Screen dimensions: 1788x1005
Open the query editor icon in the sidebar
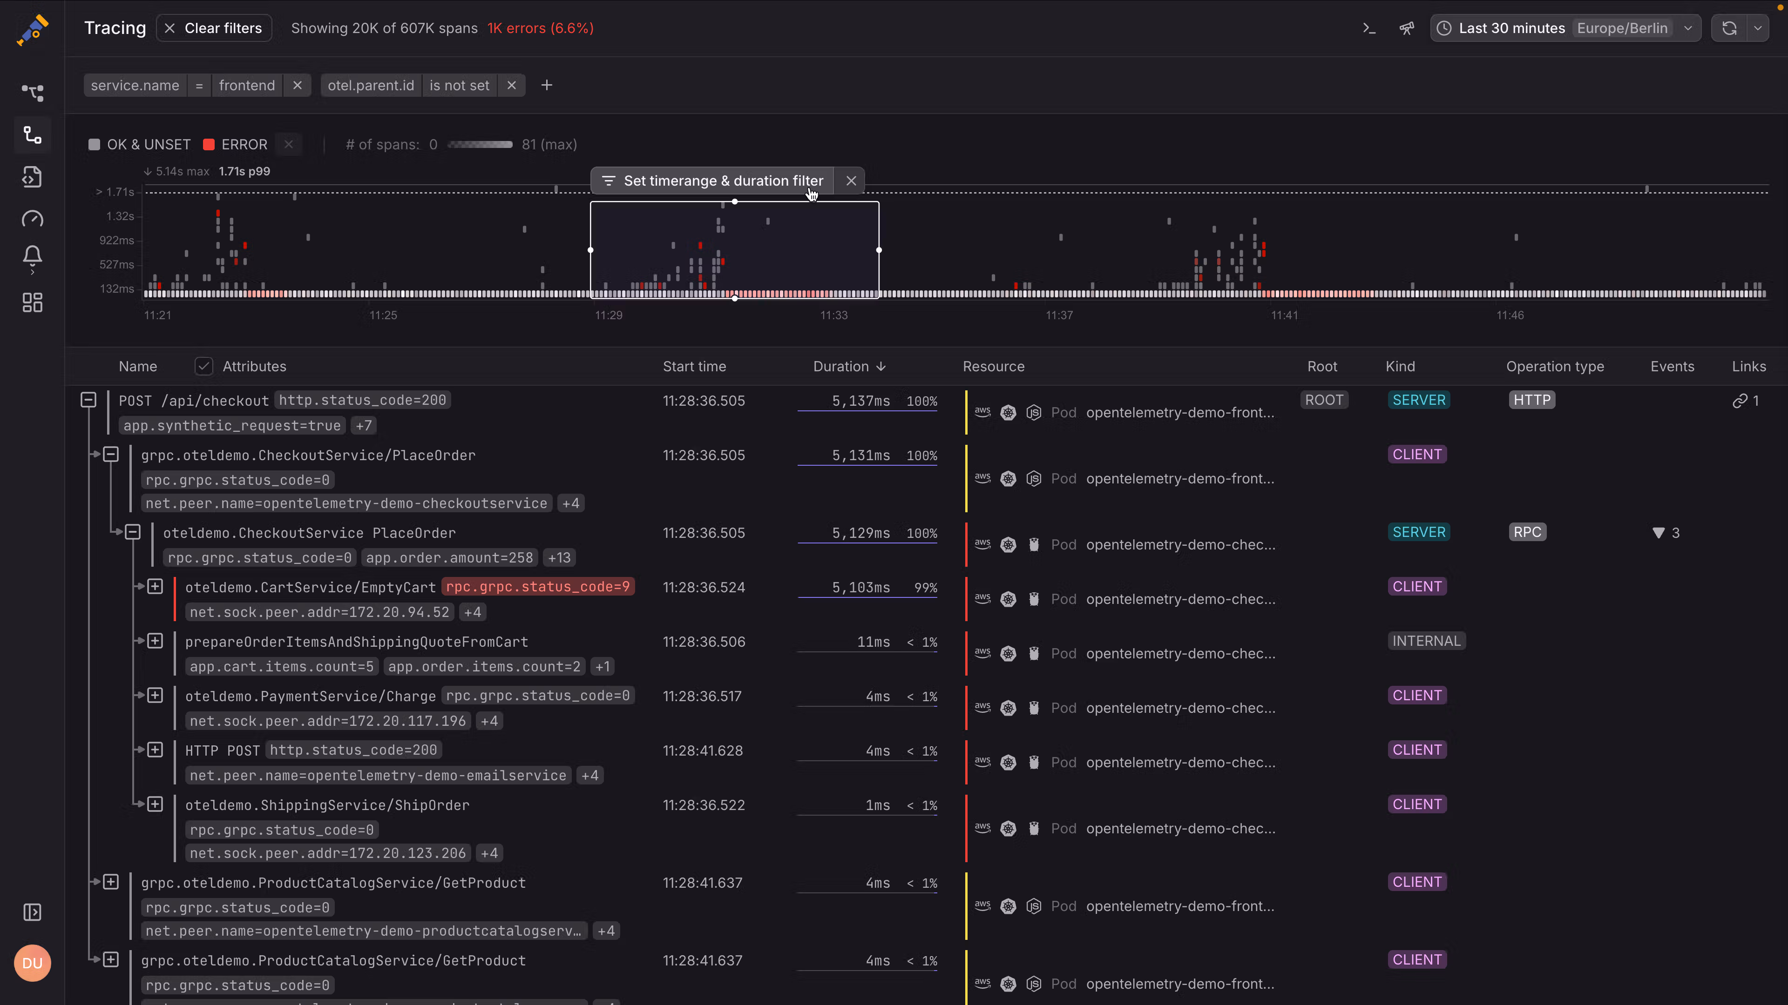point(32,177)
